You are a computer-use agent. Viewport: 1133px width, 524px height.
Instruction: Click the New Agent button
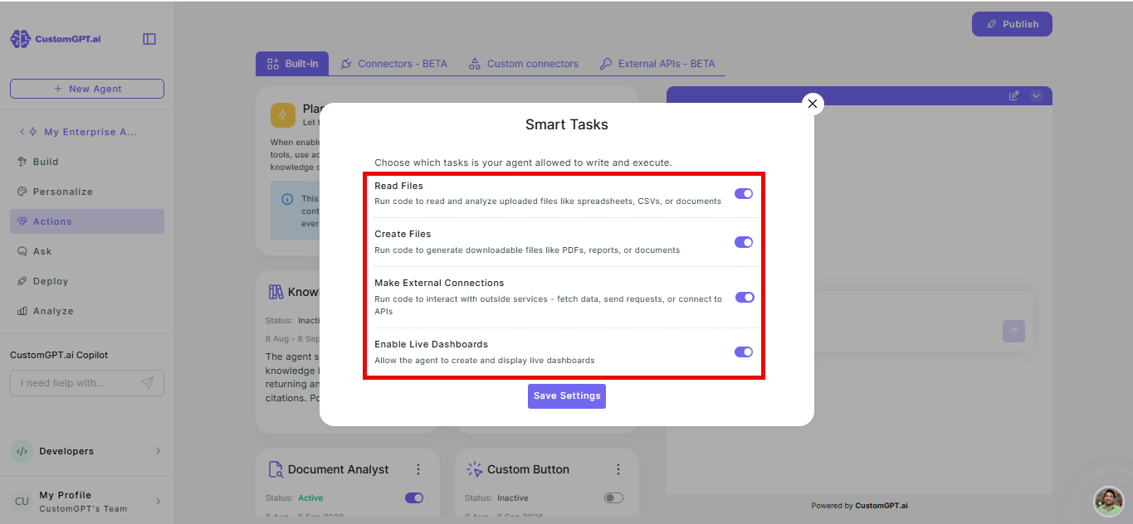point(87,89)
